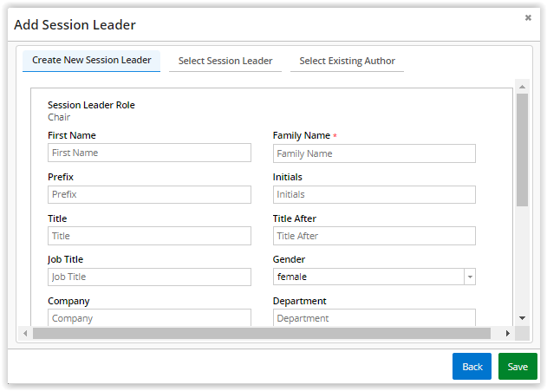Click the vertical scrollbar up arrow

[522, 87]
